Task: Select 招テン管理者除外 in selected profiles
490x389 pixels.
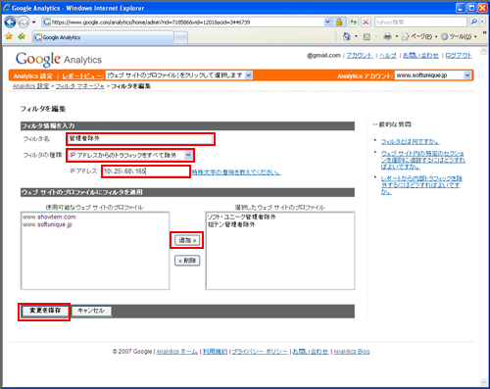Action: pyautogui.click(x=231, y=224)
